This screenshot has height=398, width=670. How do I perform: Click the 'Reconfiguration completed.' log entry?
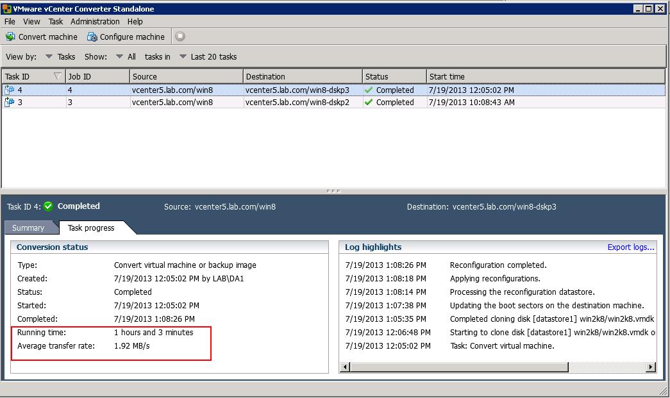tap(498, 265)
